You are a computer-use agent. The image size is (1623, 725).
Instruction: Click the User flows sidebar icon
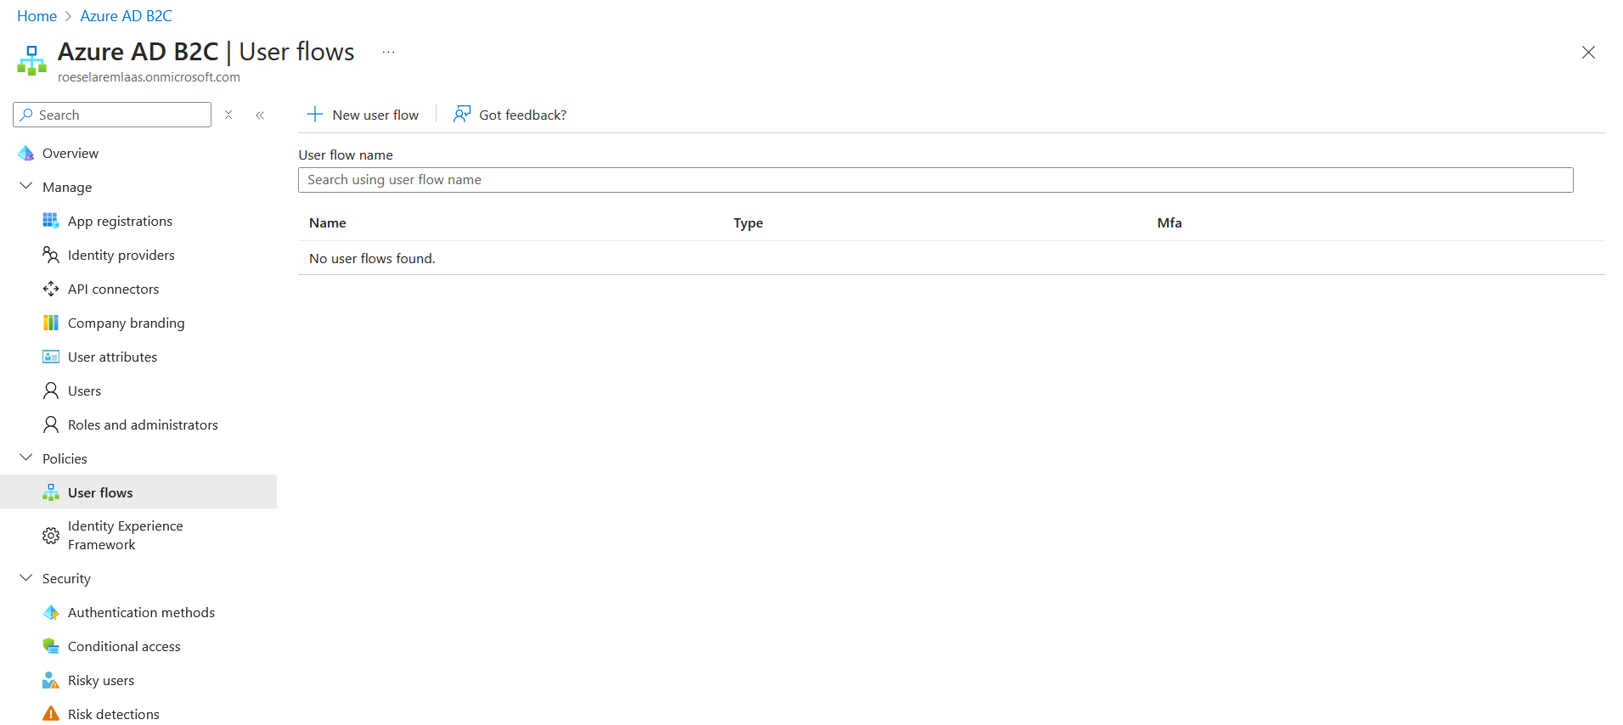[51, 492]
